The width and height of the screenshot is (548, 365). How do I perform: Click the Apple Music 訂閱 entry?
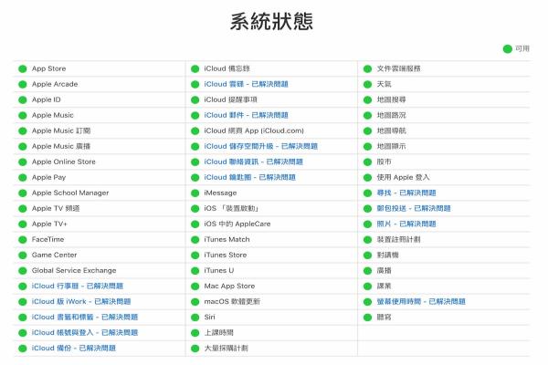[61, 130]
